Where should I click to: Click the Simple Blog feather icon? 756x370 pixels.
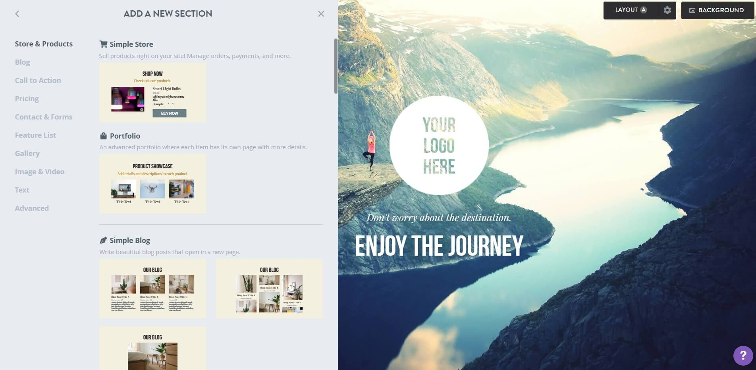click(x=103, y=240)
